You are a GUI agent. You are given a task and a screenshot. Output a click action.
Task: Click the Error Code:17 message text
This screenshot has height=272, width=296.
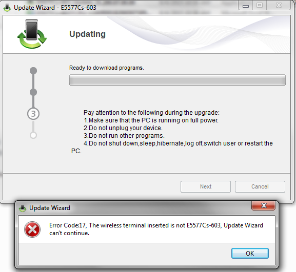(x=156, y=229)
